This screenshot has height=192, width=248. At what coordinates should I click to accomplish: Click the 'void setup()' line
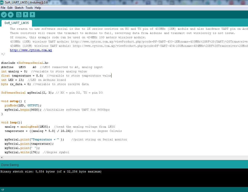click(13, 101)
